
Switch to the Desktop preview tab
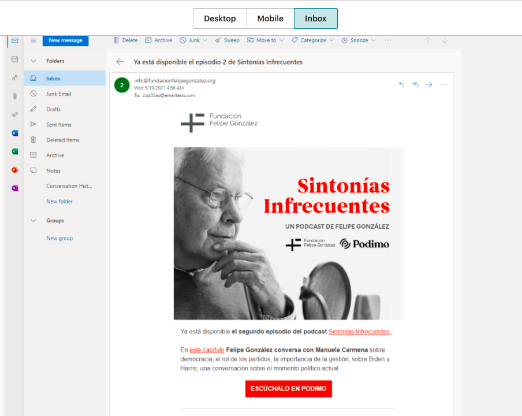pyautogui.click(x=220, y=18)
